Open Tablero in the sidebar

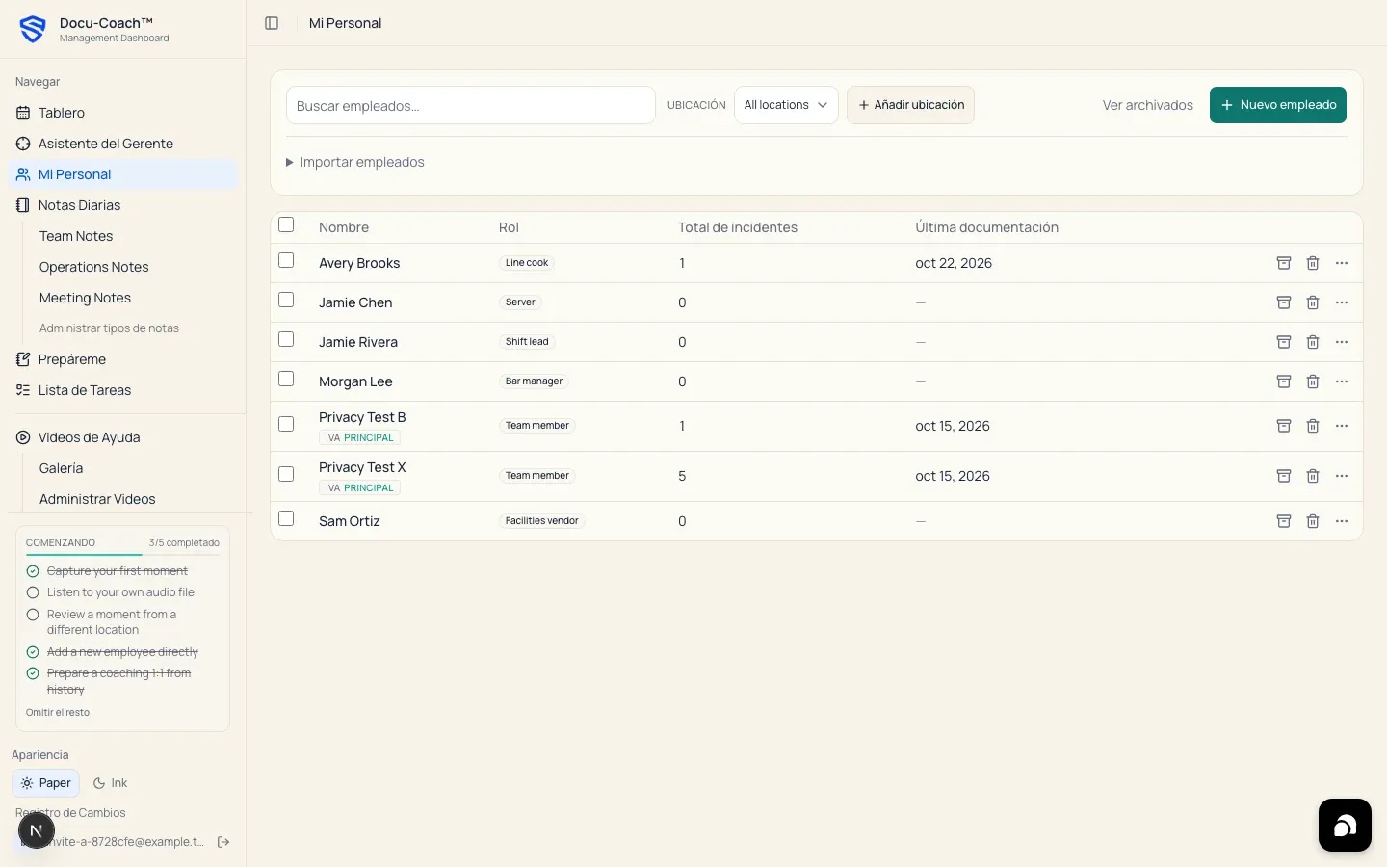(121, 113)
